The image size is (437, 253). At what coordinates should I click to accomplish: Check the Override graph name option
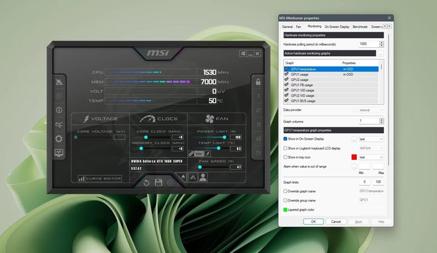click(x=286, y=191)
